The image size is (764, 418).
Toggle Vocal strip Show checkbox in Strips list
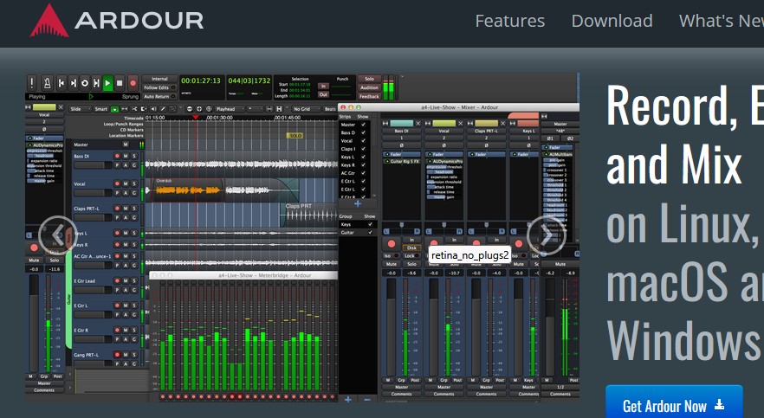click(364, 140)
